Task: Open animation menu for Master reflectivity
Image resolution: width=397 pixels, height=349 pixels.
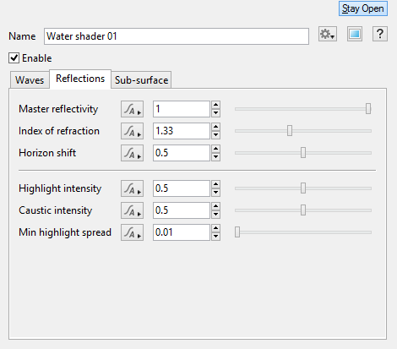Action: click(132, 109)
